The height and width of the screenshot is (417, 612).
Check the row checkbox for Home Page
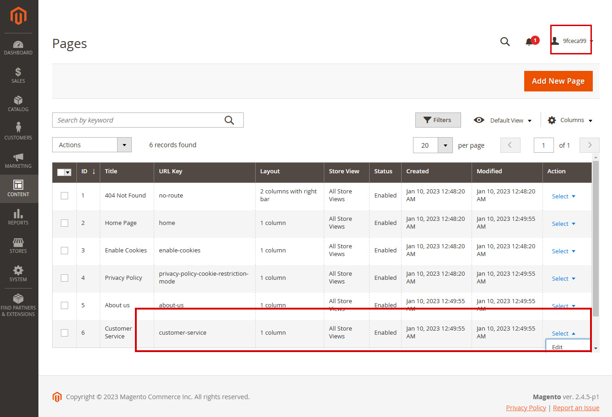[x=64, y=223]
